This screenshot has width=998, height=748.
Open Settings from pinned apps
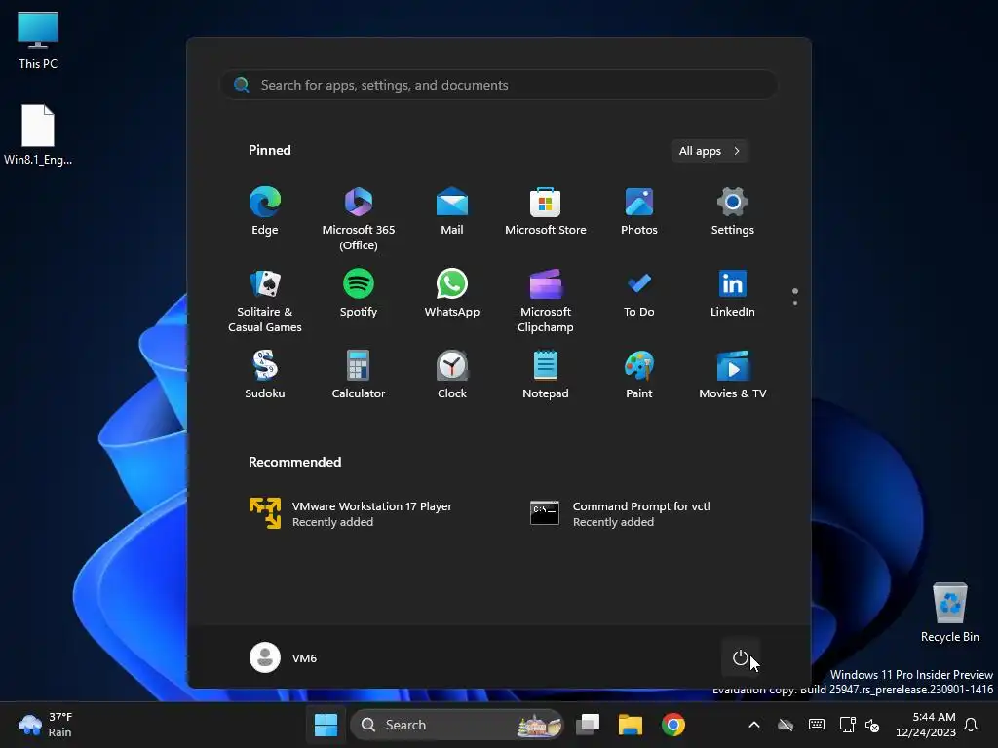point(733,212)
